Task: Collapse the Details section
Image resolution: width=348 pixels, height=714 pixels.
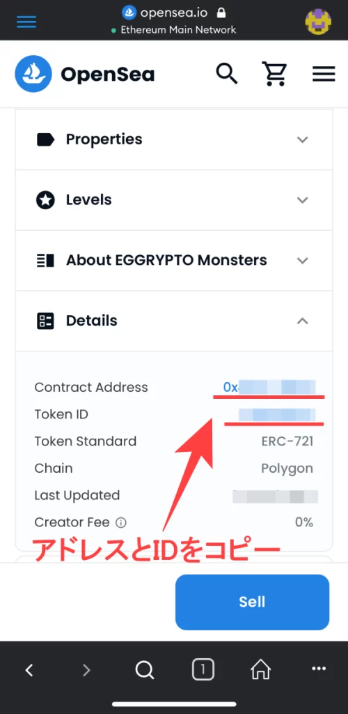Action: (174, 321)
